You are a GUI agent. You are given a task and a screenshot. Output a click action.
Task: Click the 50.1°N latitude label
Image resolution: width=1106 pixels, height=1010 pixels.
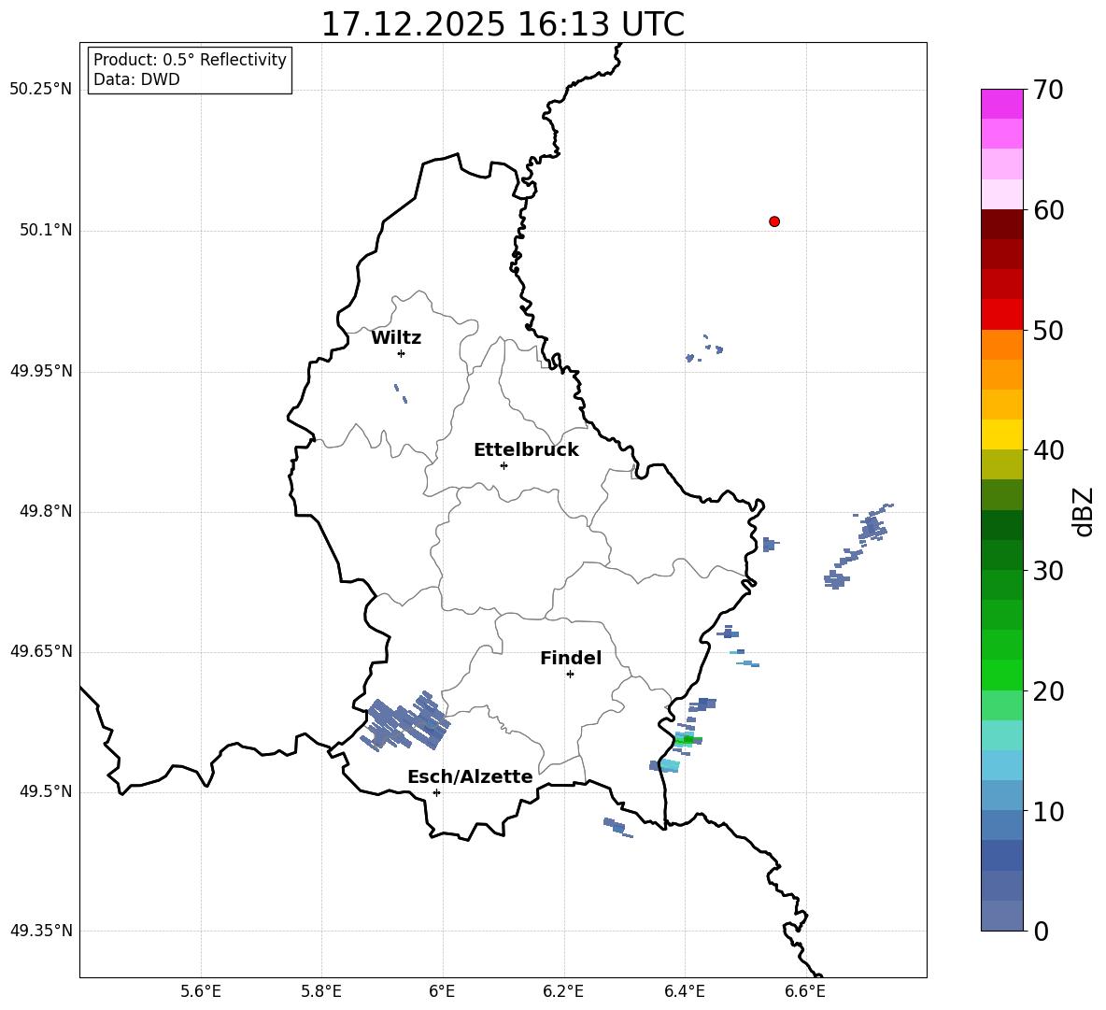46,231
